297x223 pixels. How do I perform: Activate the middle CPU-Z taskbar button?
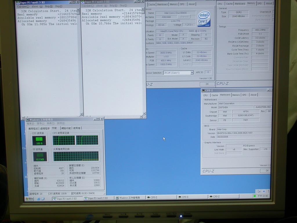tap(192, 197)
